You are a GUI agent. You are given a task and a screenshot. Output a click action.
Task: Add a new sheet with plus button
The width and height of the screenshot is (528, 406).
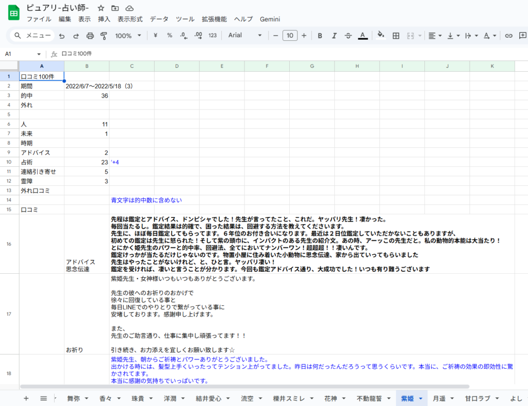click(26, 398)
